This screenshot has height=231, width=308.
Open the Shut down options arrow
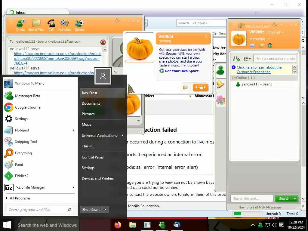pyautogui.click(x=105, y=210)
